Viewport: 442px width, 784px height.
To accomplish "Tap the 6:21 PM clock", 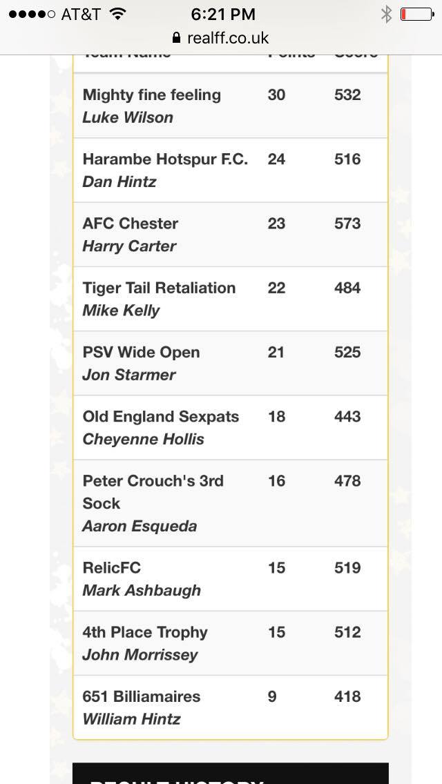I will tap(221, 14).
